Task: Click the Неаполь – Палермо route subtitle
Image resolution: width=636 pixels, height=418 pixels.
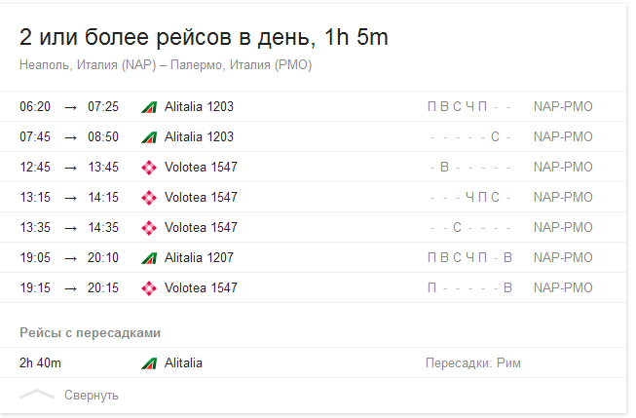Action: [x=166, y=65]
